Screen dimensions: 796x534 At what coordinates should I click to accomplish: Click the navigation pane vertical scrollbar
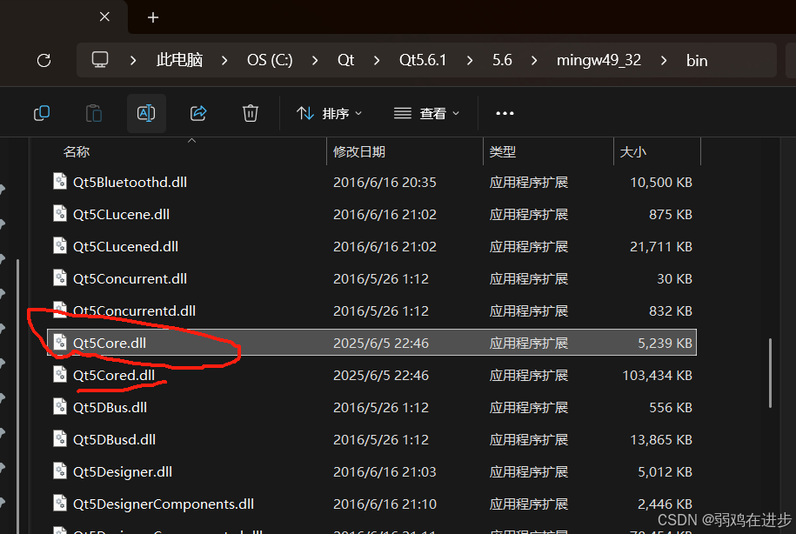pyautogui.click(x=17, y=396)
